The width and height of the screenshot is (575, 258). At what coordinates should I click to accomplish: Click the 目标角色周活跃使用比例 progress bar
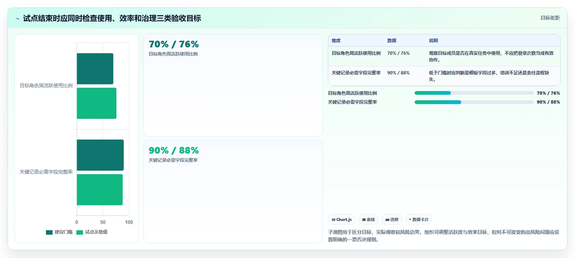pyautogui.click(x=474, y=93)
